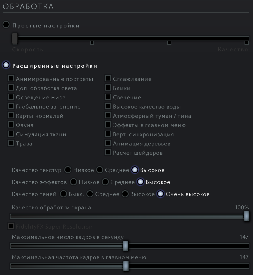Select Простые настройки radio button
Screen dimensions: 253x275
click(x=6, y=25)
